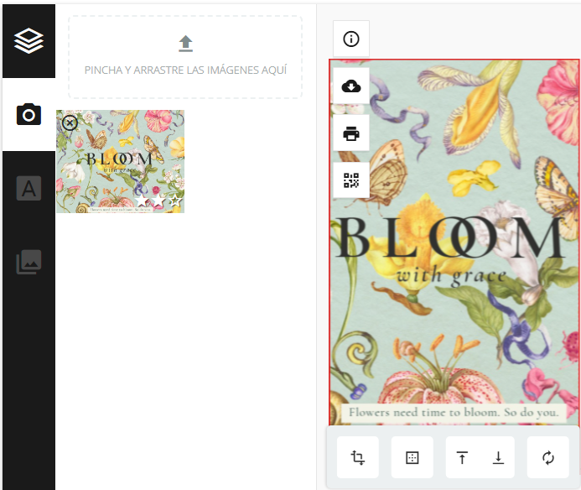Send image to bottom with down-arrow icon
This screenshot has height=490, width=581.
tap(498, 457)
